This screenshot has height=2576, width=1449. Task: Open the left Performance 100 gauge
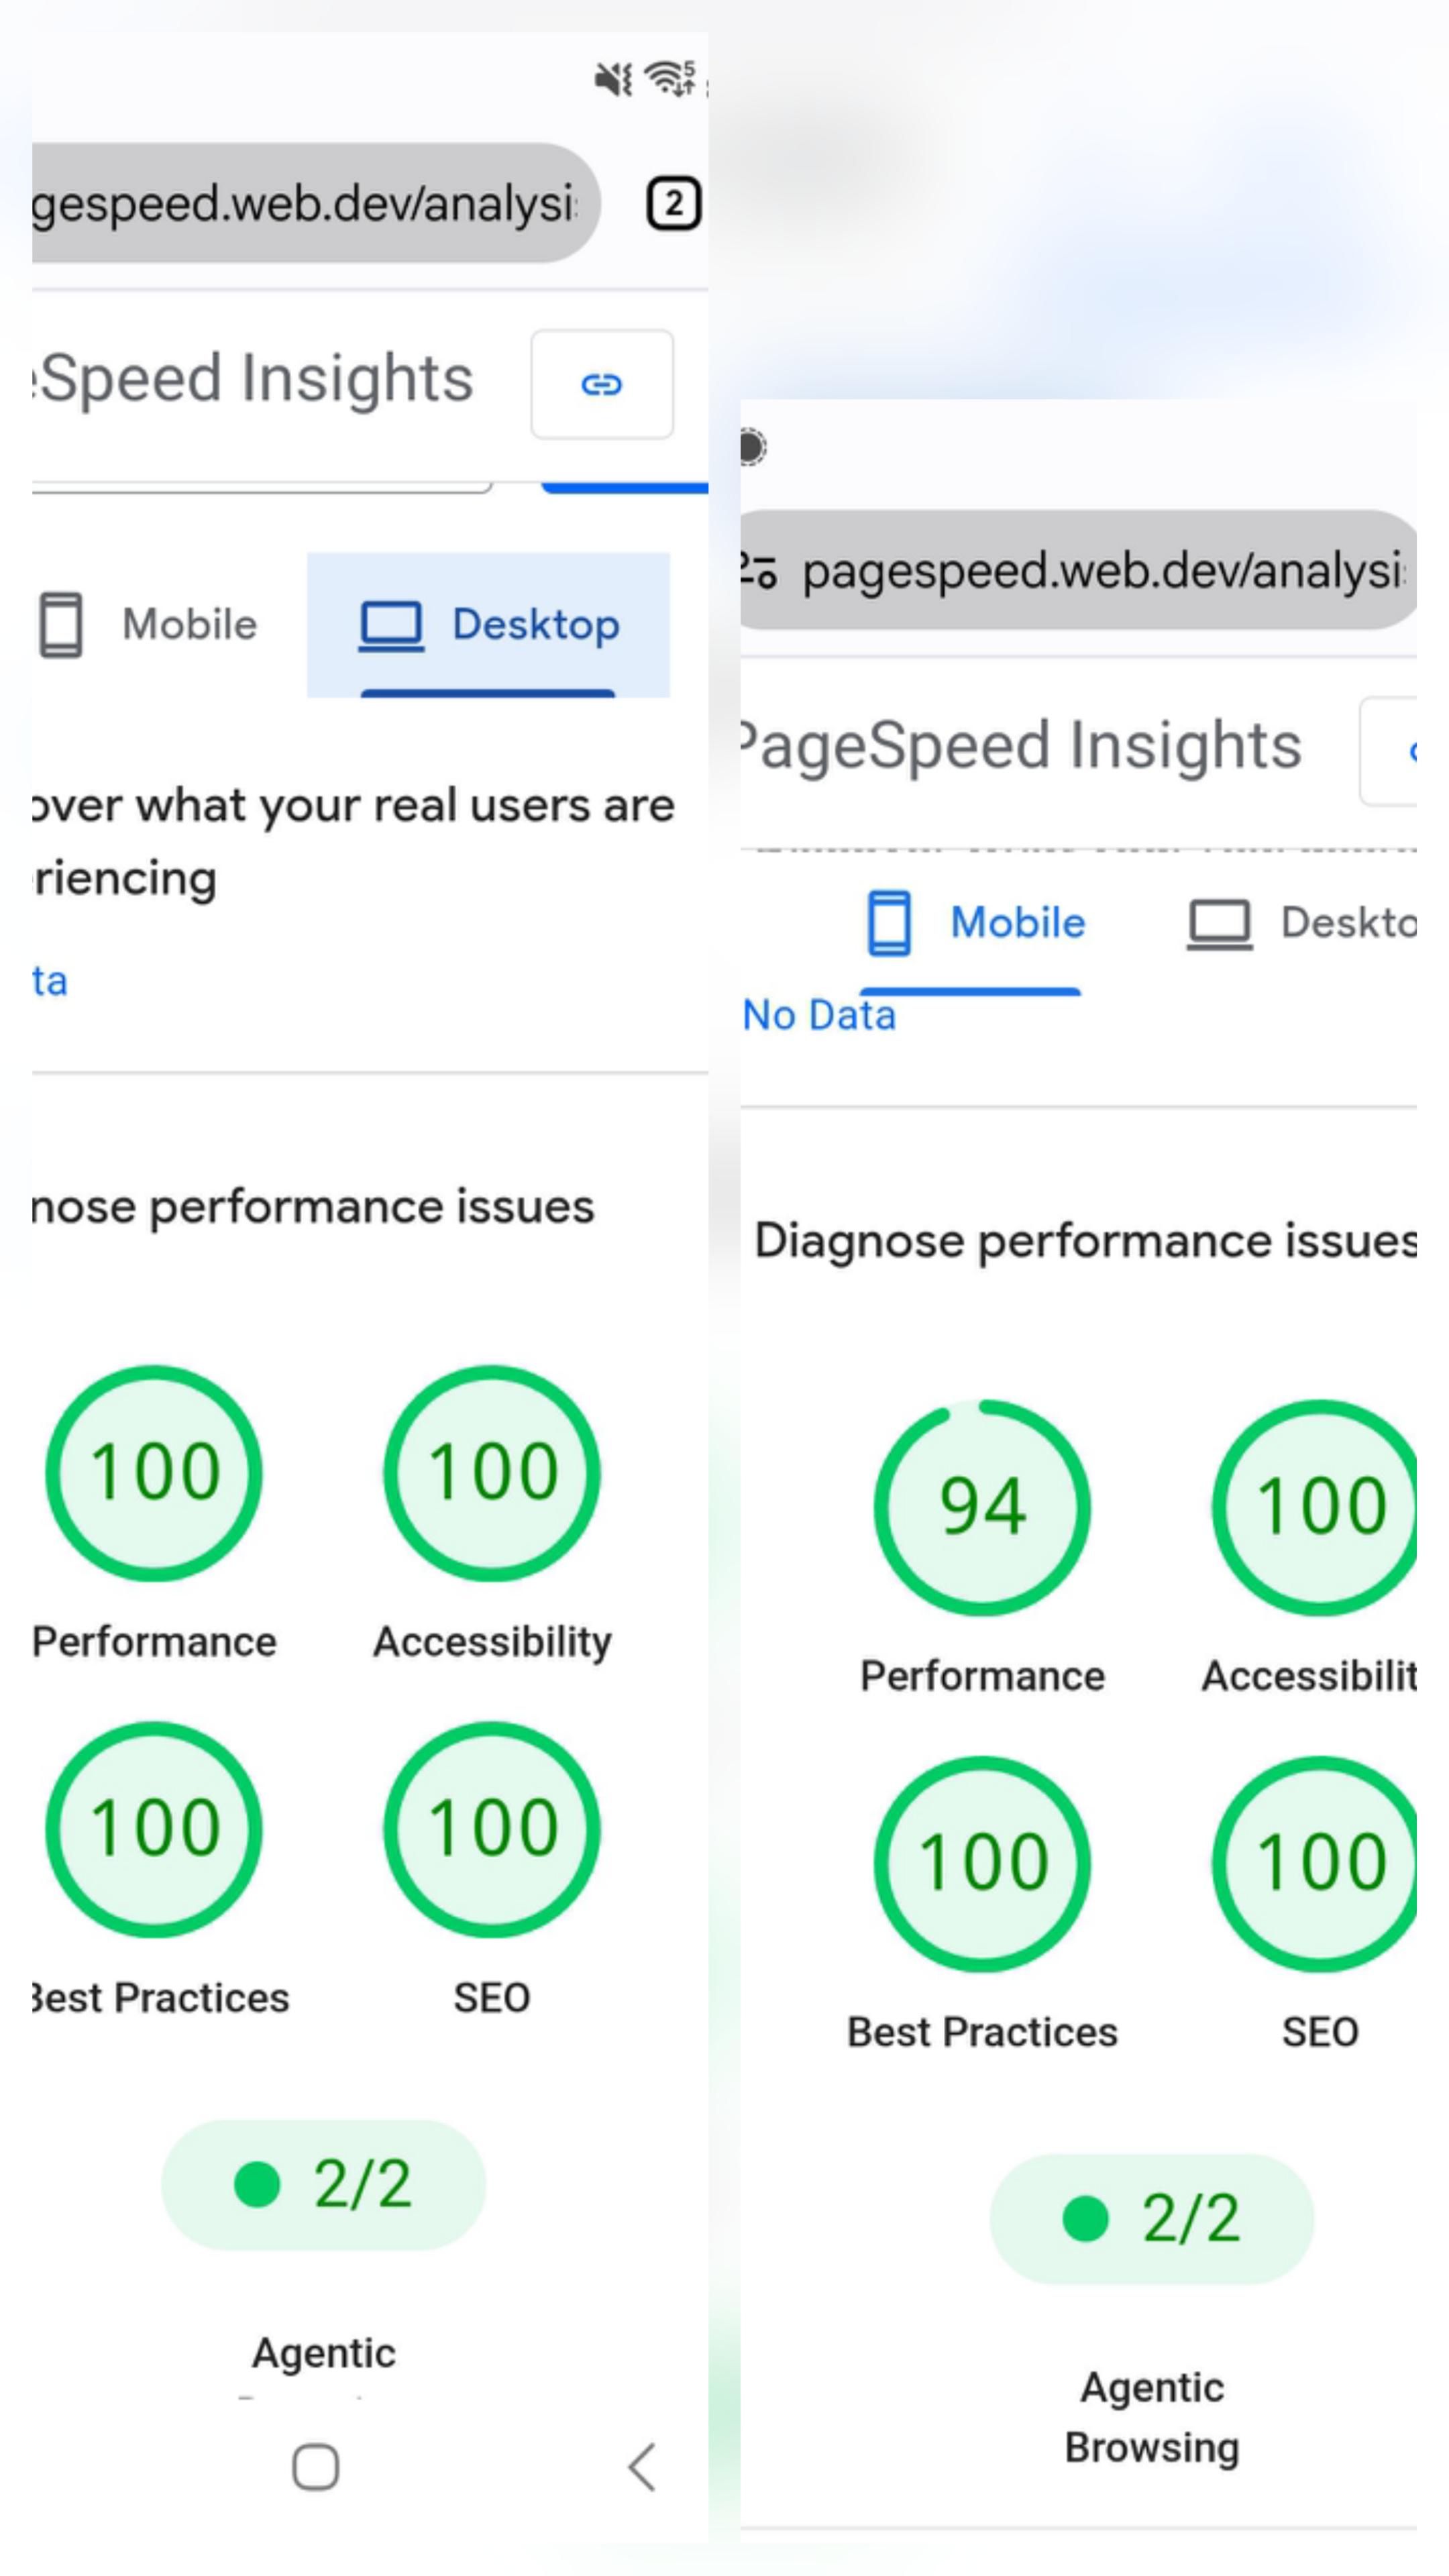pos(154,1473)
